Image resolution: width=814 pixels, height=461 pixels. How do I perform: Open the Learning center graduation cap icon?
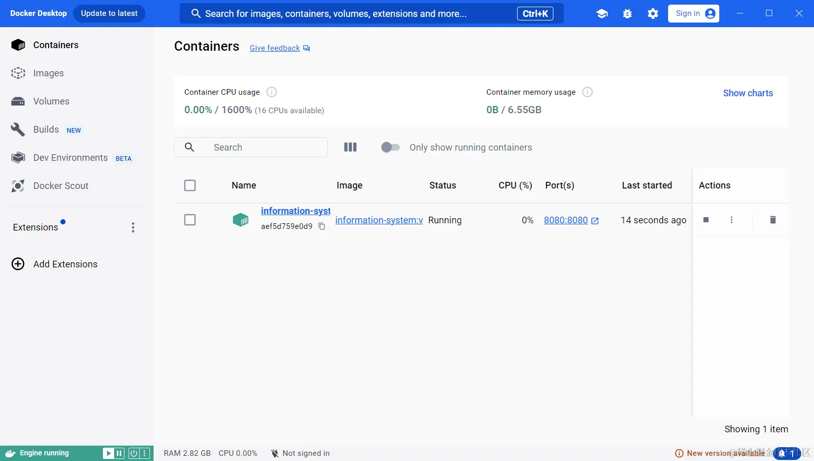[602, 14]
